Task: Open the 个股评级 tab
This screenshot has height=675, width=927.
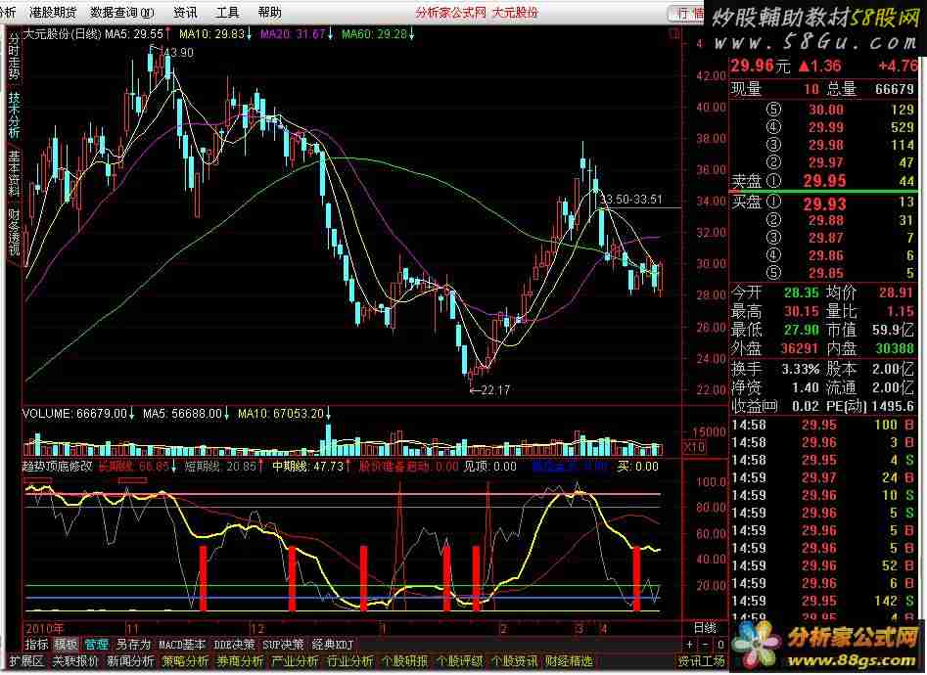Action: 460,660
